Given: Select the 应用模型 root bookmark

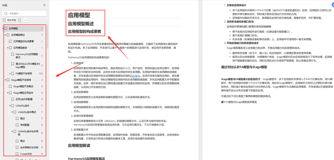Looking at the screenshot, I should click(13, 29).
